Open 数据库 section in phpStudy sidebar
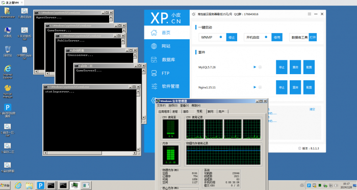This screenshot has height=190, width=357. pos(167,59)
